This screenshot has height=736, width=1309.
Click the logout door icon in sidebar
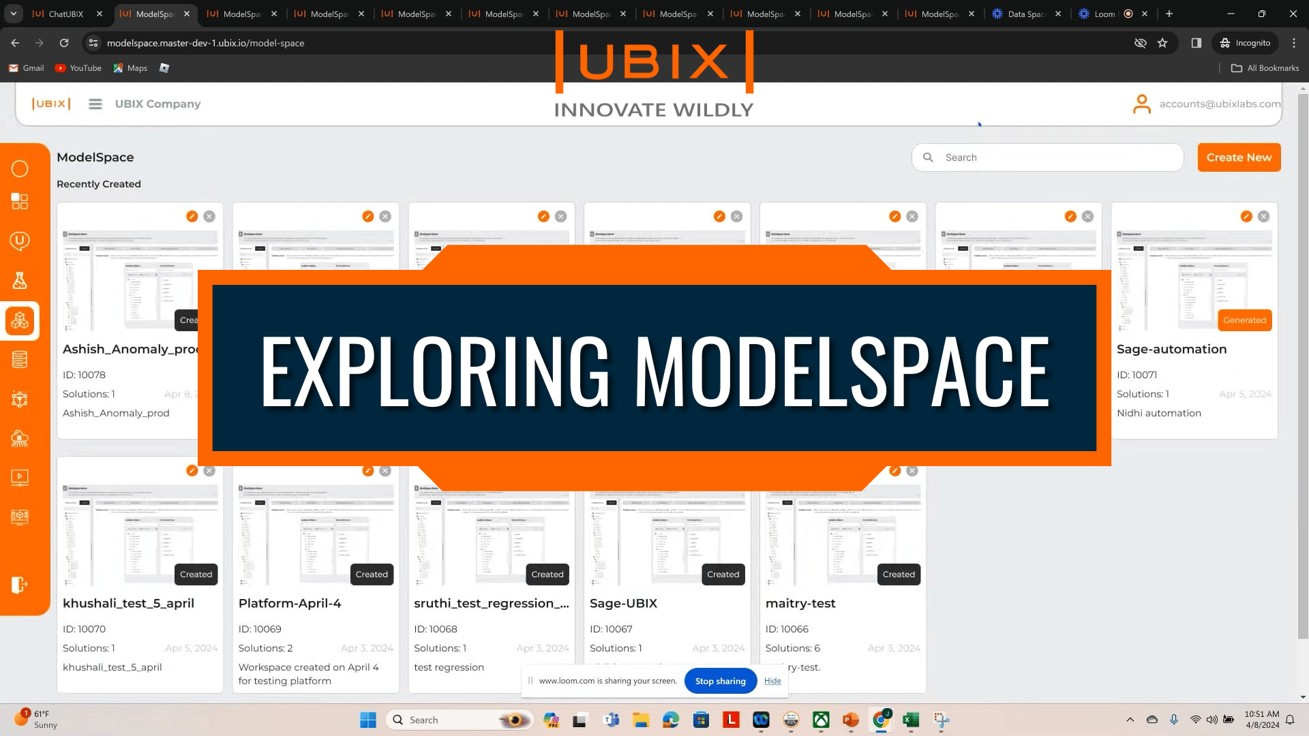20,585
